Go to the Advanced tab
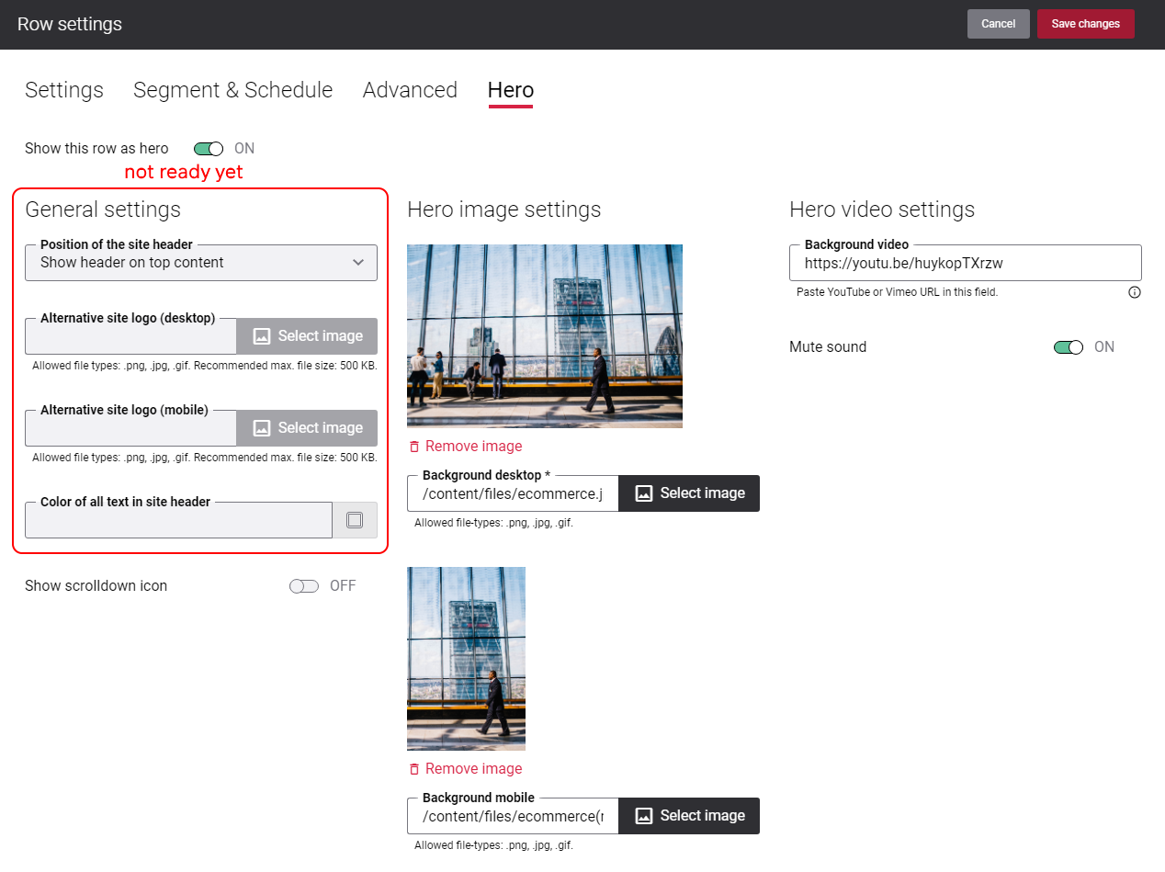The image size is (1165, 872). (x=410, y=90)
